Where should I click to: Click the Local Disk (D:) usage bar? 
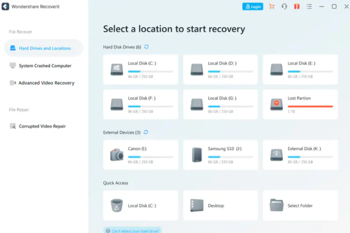pos(231,71)
